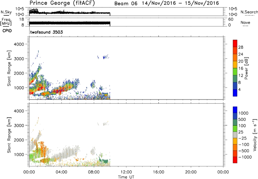Click the '1000' tick on the Velocity colorbar
Image resolution: width=258 pixels, height=179 pixels.
click(243, 113)
